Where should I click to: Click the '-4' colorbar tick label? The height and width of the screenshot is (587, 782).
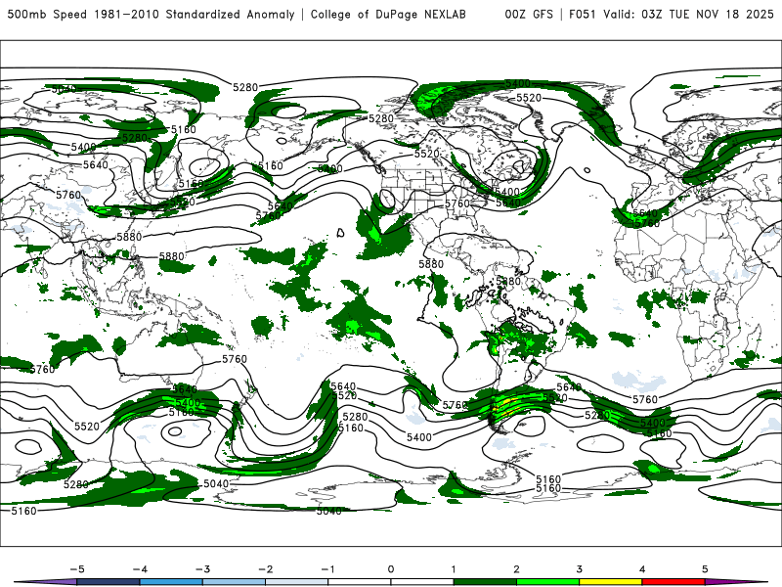140,569
